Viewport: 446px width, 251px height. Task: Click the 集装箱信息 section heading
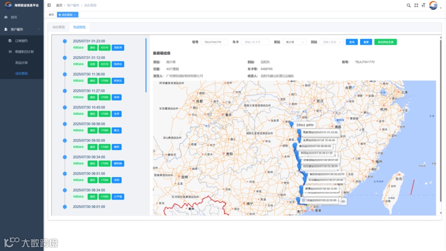coord(161,53)
